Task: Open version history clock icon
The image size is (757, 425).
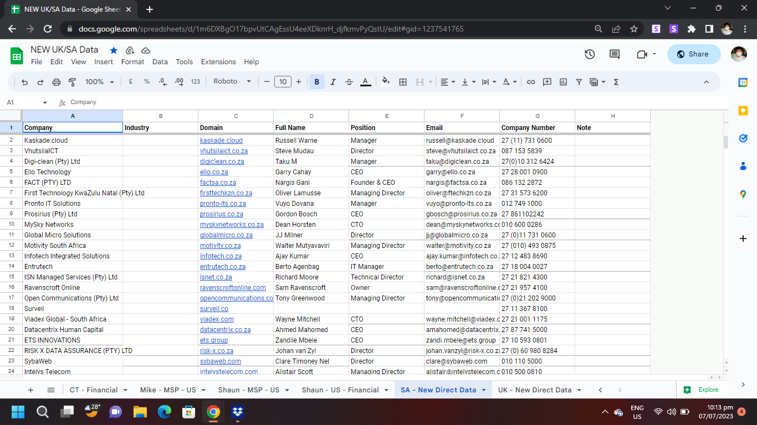Action: pyautogui.click(x=590, y=54)
